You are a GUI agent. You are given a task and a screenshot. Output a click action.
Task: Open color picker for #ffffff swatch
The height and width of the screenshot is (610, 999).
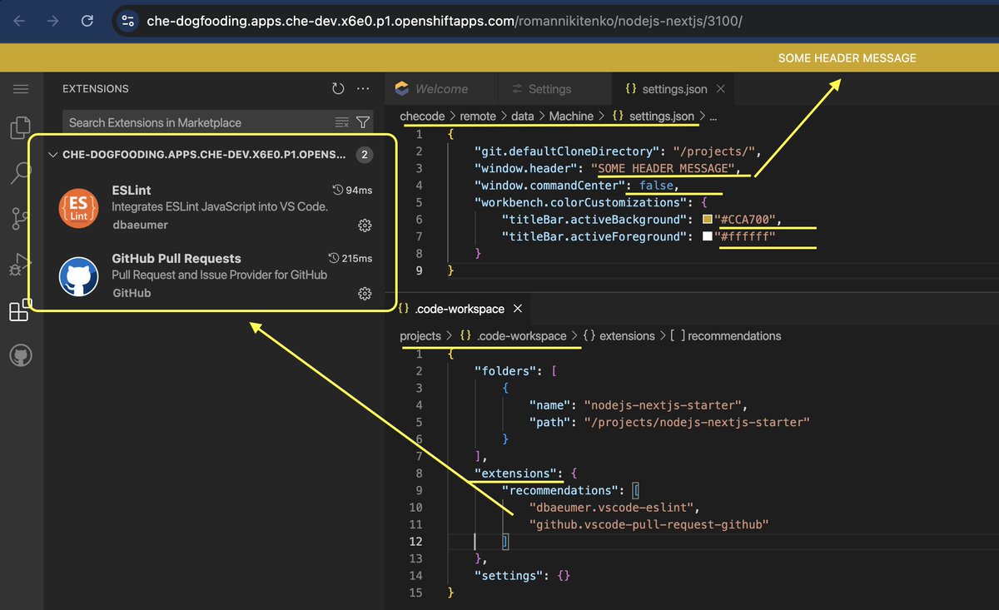point(708,237)
